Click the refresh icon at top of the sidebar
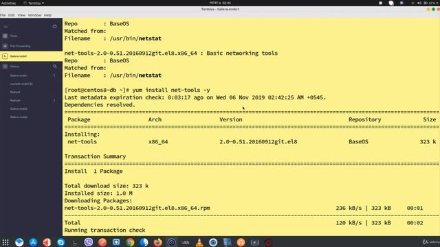Viewport: 440px width, 247px height. (x=55, y=26)
